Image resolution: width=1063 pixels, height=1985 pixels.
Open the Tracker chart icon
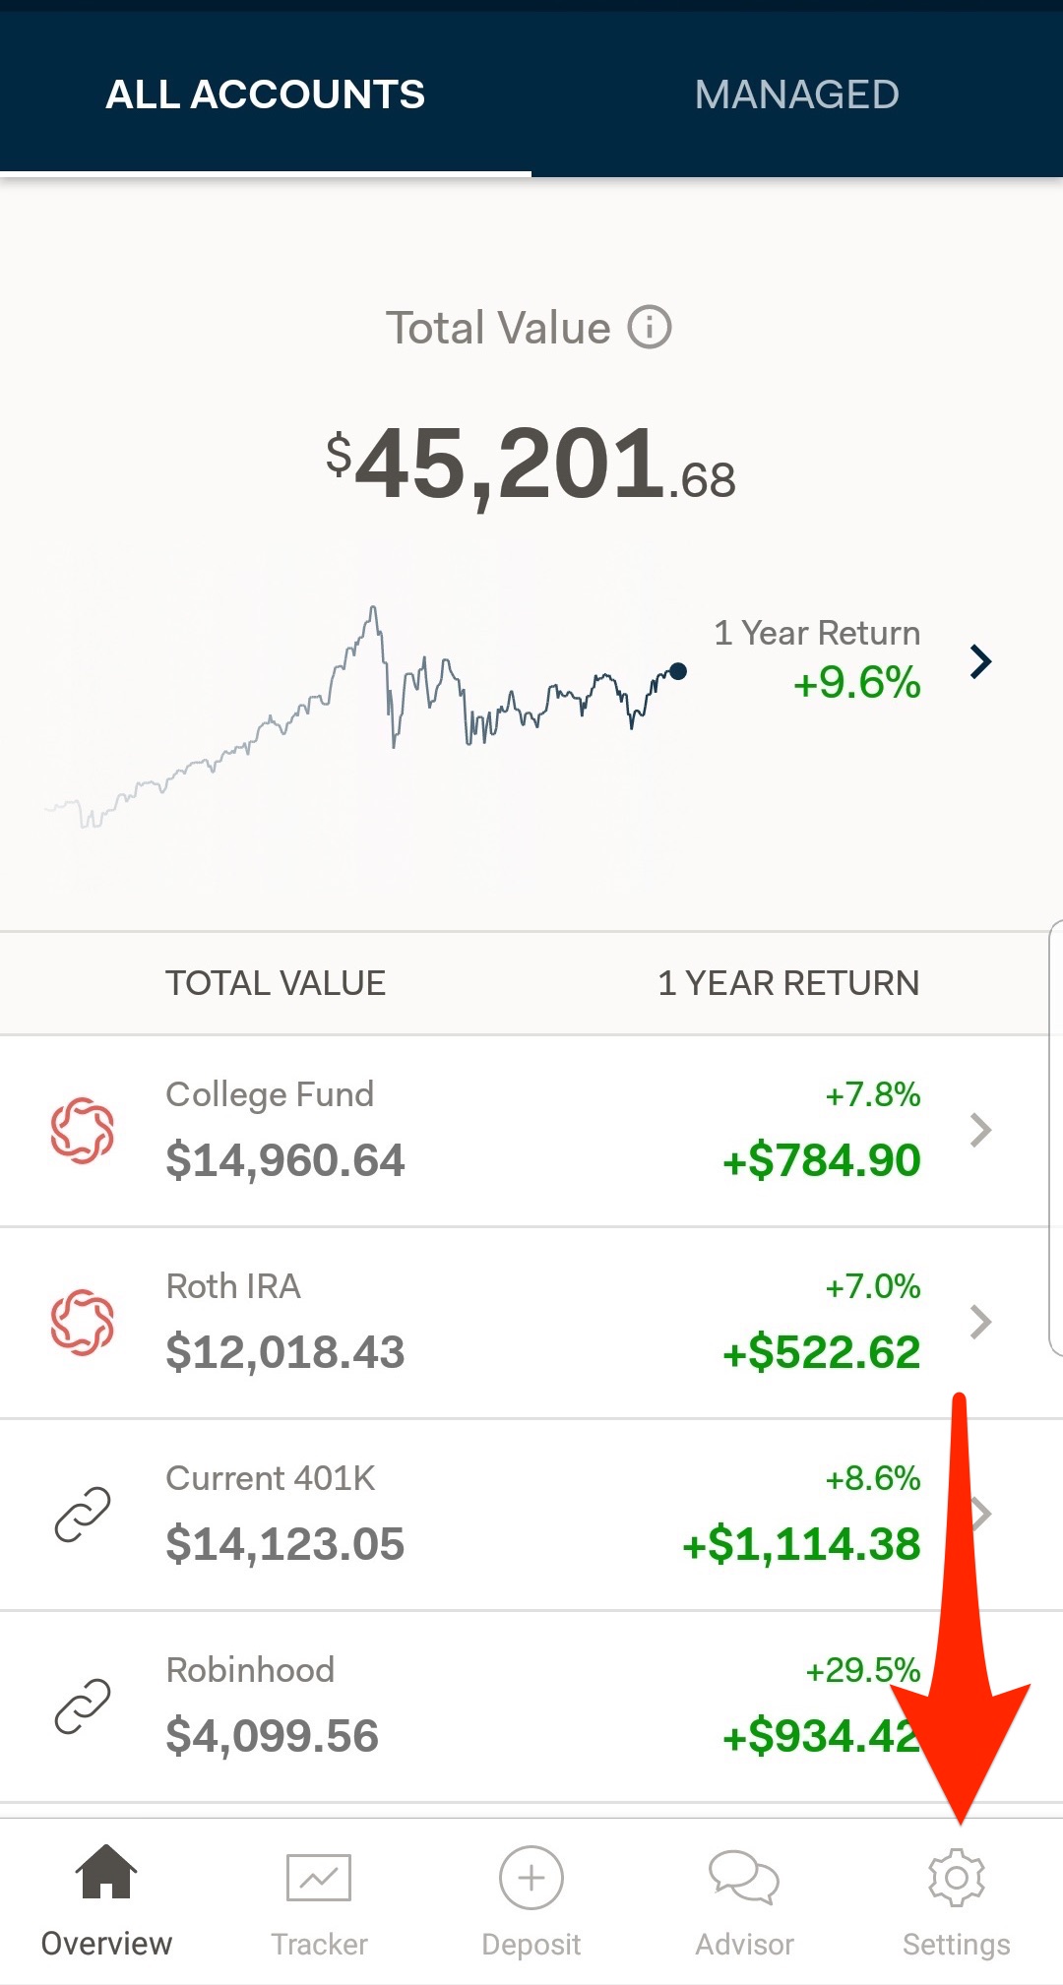pos(319,1878)
